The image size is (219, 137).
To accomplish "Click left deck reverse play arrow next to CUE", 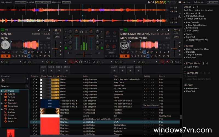I will click(9, 52).
